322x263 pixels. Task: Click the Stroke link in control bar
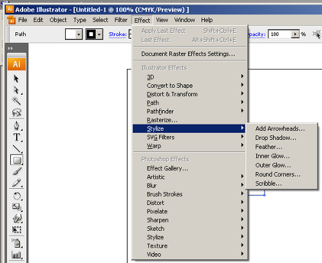(x=117, y=34)
